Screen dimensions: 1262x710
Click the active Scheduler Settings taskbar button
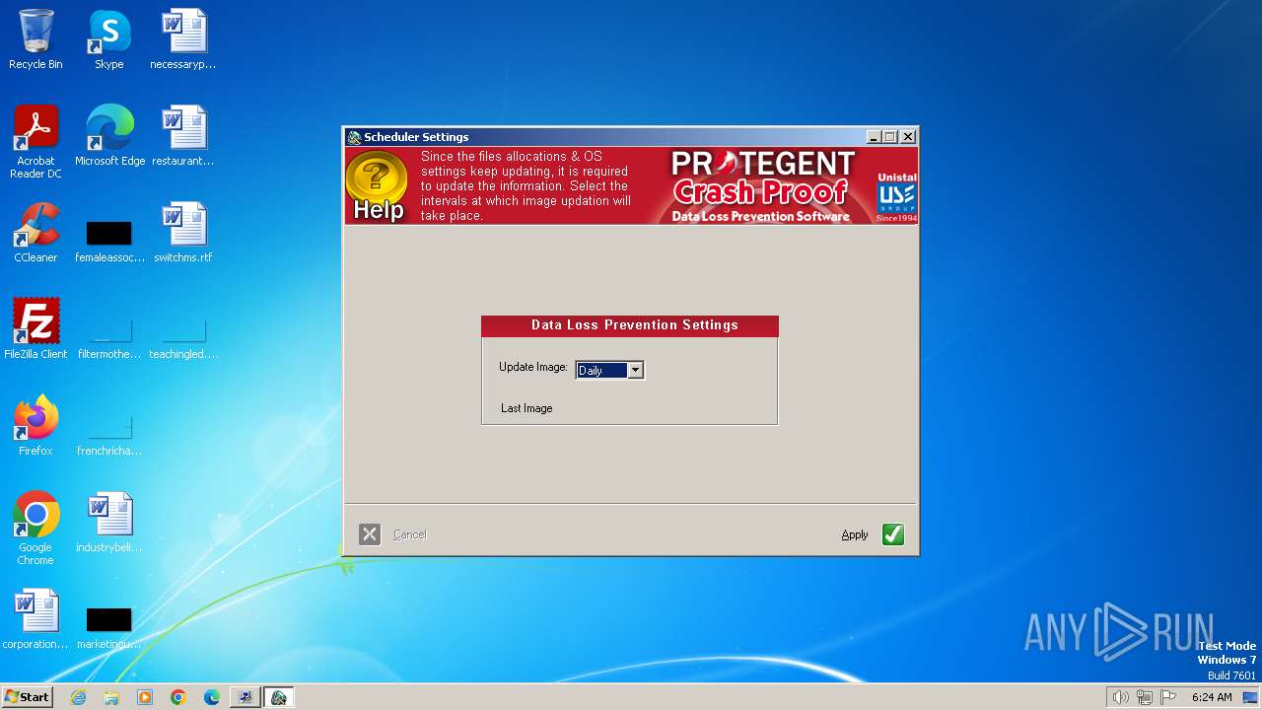click(x=279, y=697)
